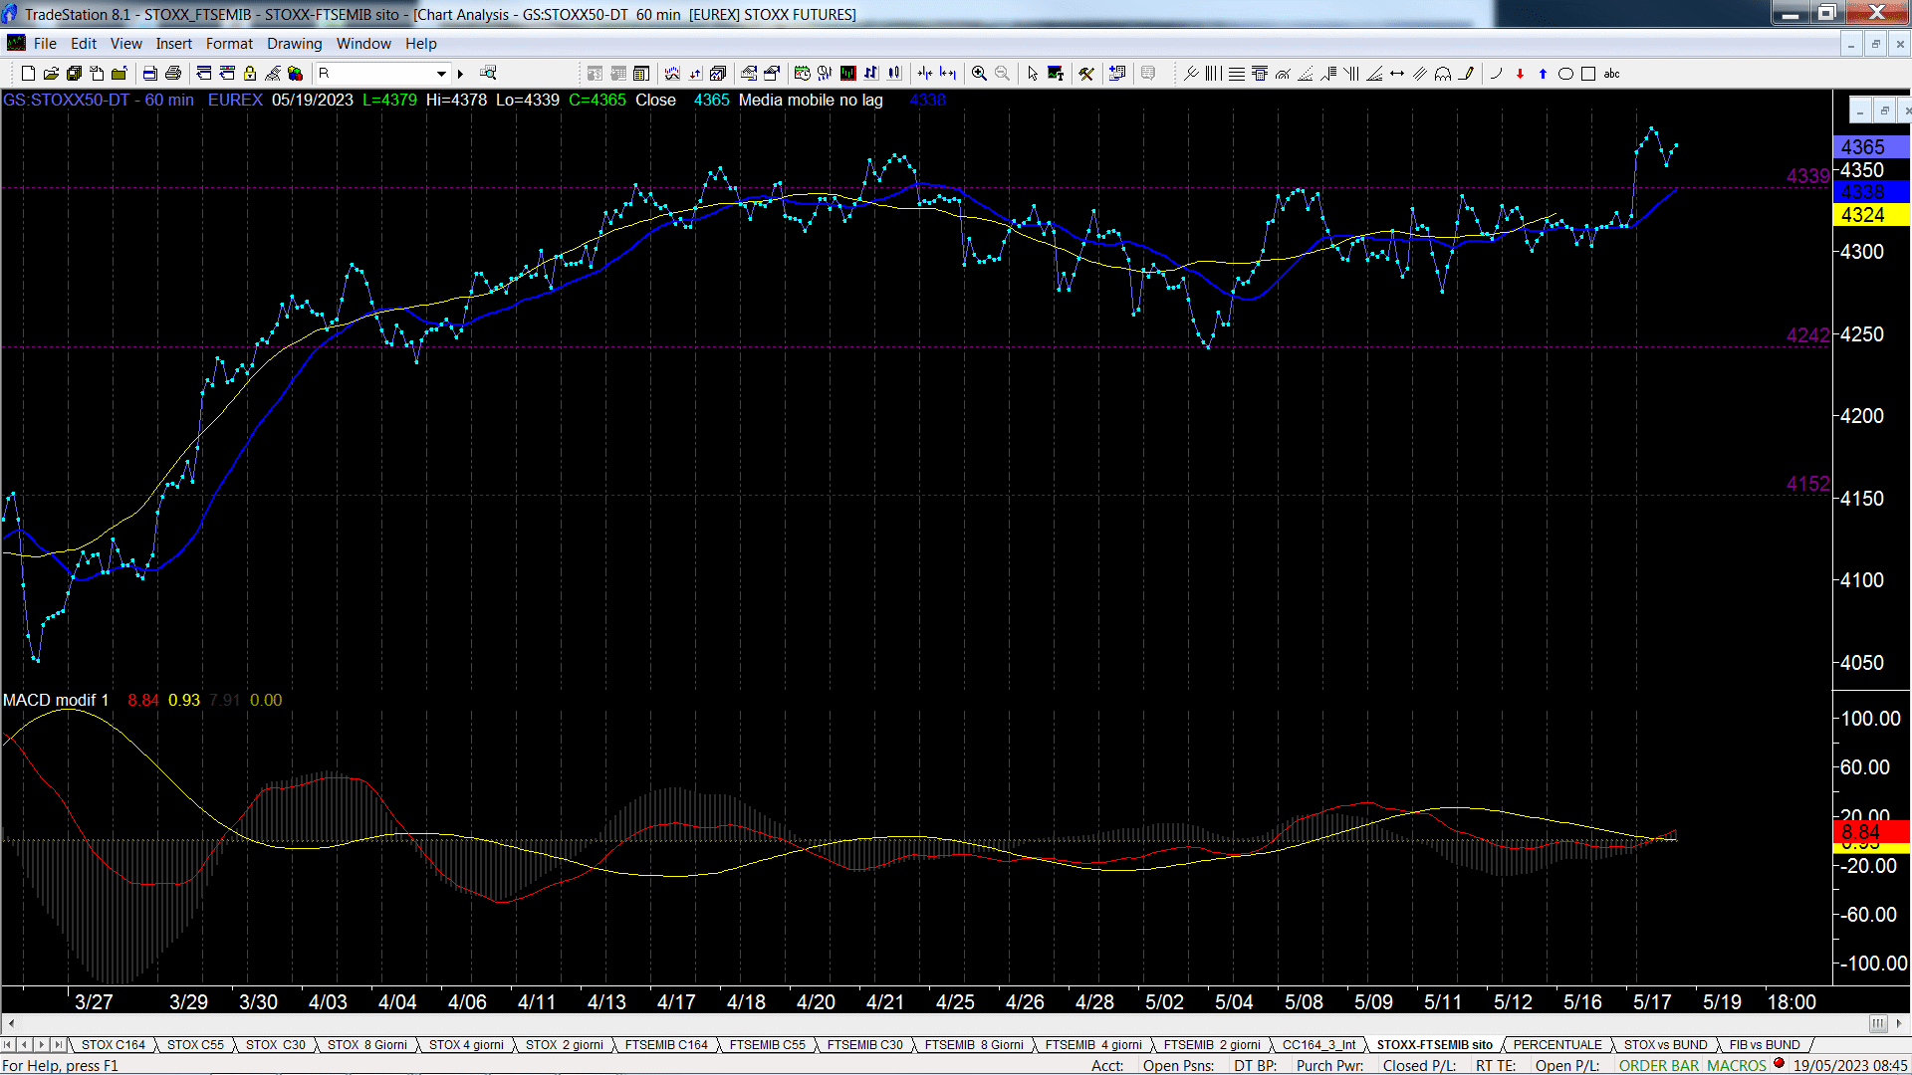Zoom in with the magnifier plus icon
The image size is (1912, 1075).
click(x=979, y=74)
